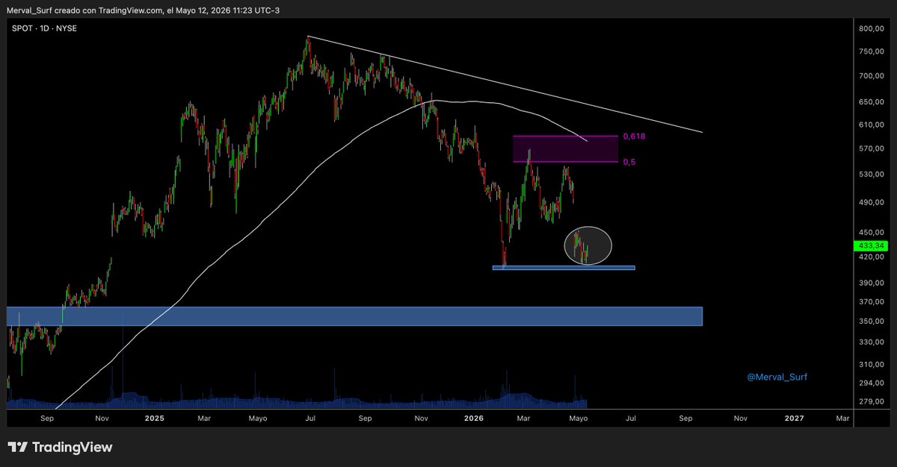Click the @Merval_Surf text label

click(777, 377)
